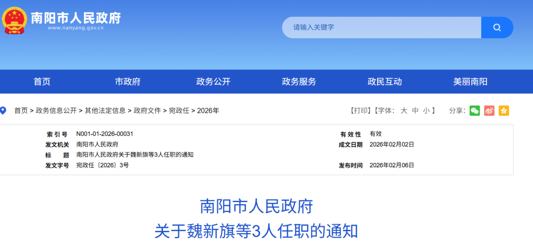Click the yellow star QZone share icon
This screenshot has width=533, height=251.
(503, 111)
